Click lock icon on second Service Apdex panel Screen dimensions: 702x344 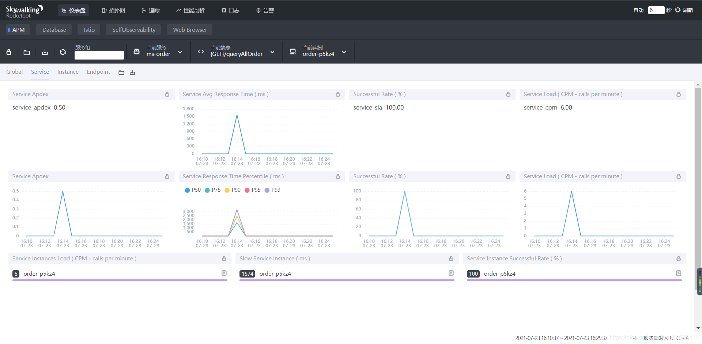click(167, 176)
